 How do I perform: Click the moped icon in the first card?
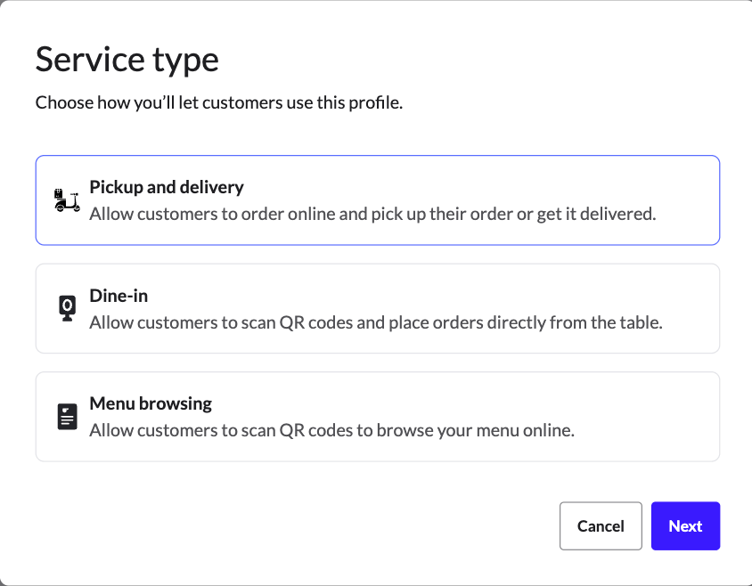click(x=65, y=199)
